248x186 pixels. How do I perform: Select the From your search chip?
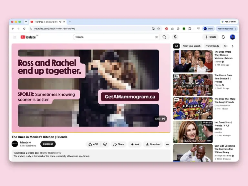click(191, 46)
